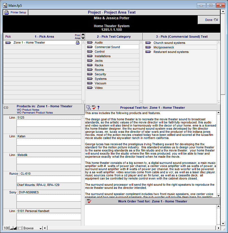This screenshot has height=233, width=228.
Task: Click the first note field under Linn : 5125
Action: click(49, 123)
